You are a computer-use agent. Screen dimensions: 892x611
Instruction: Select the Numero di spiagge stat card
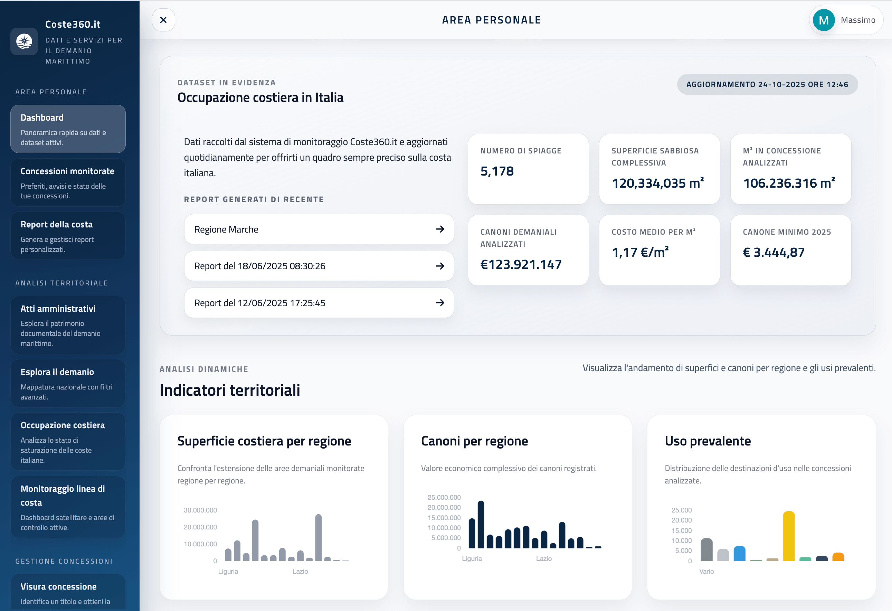[528, 169]
